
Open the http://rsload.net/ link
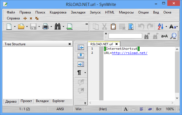[x=130, y=53]
